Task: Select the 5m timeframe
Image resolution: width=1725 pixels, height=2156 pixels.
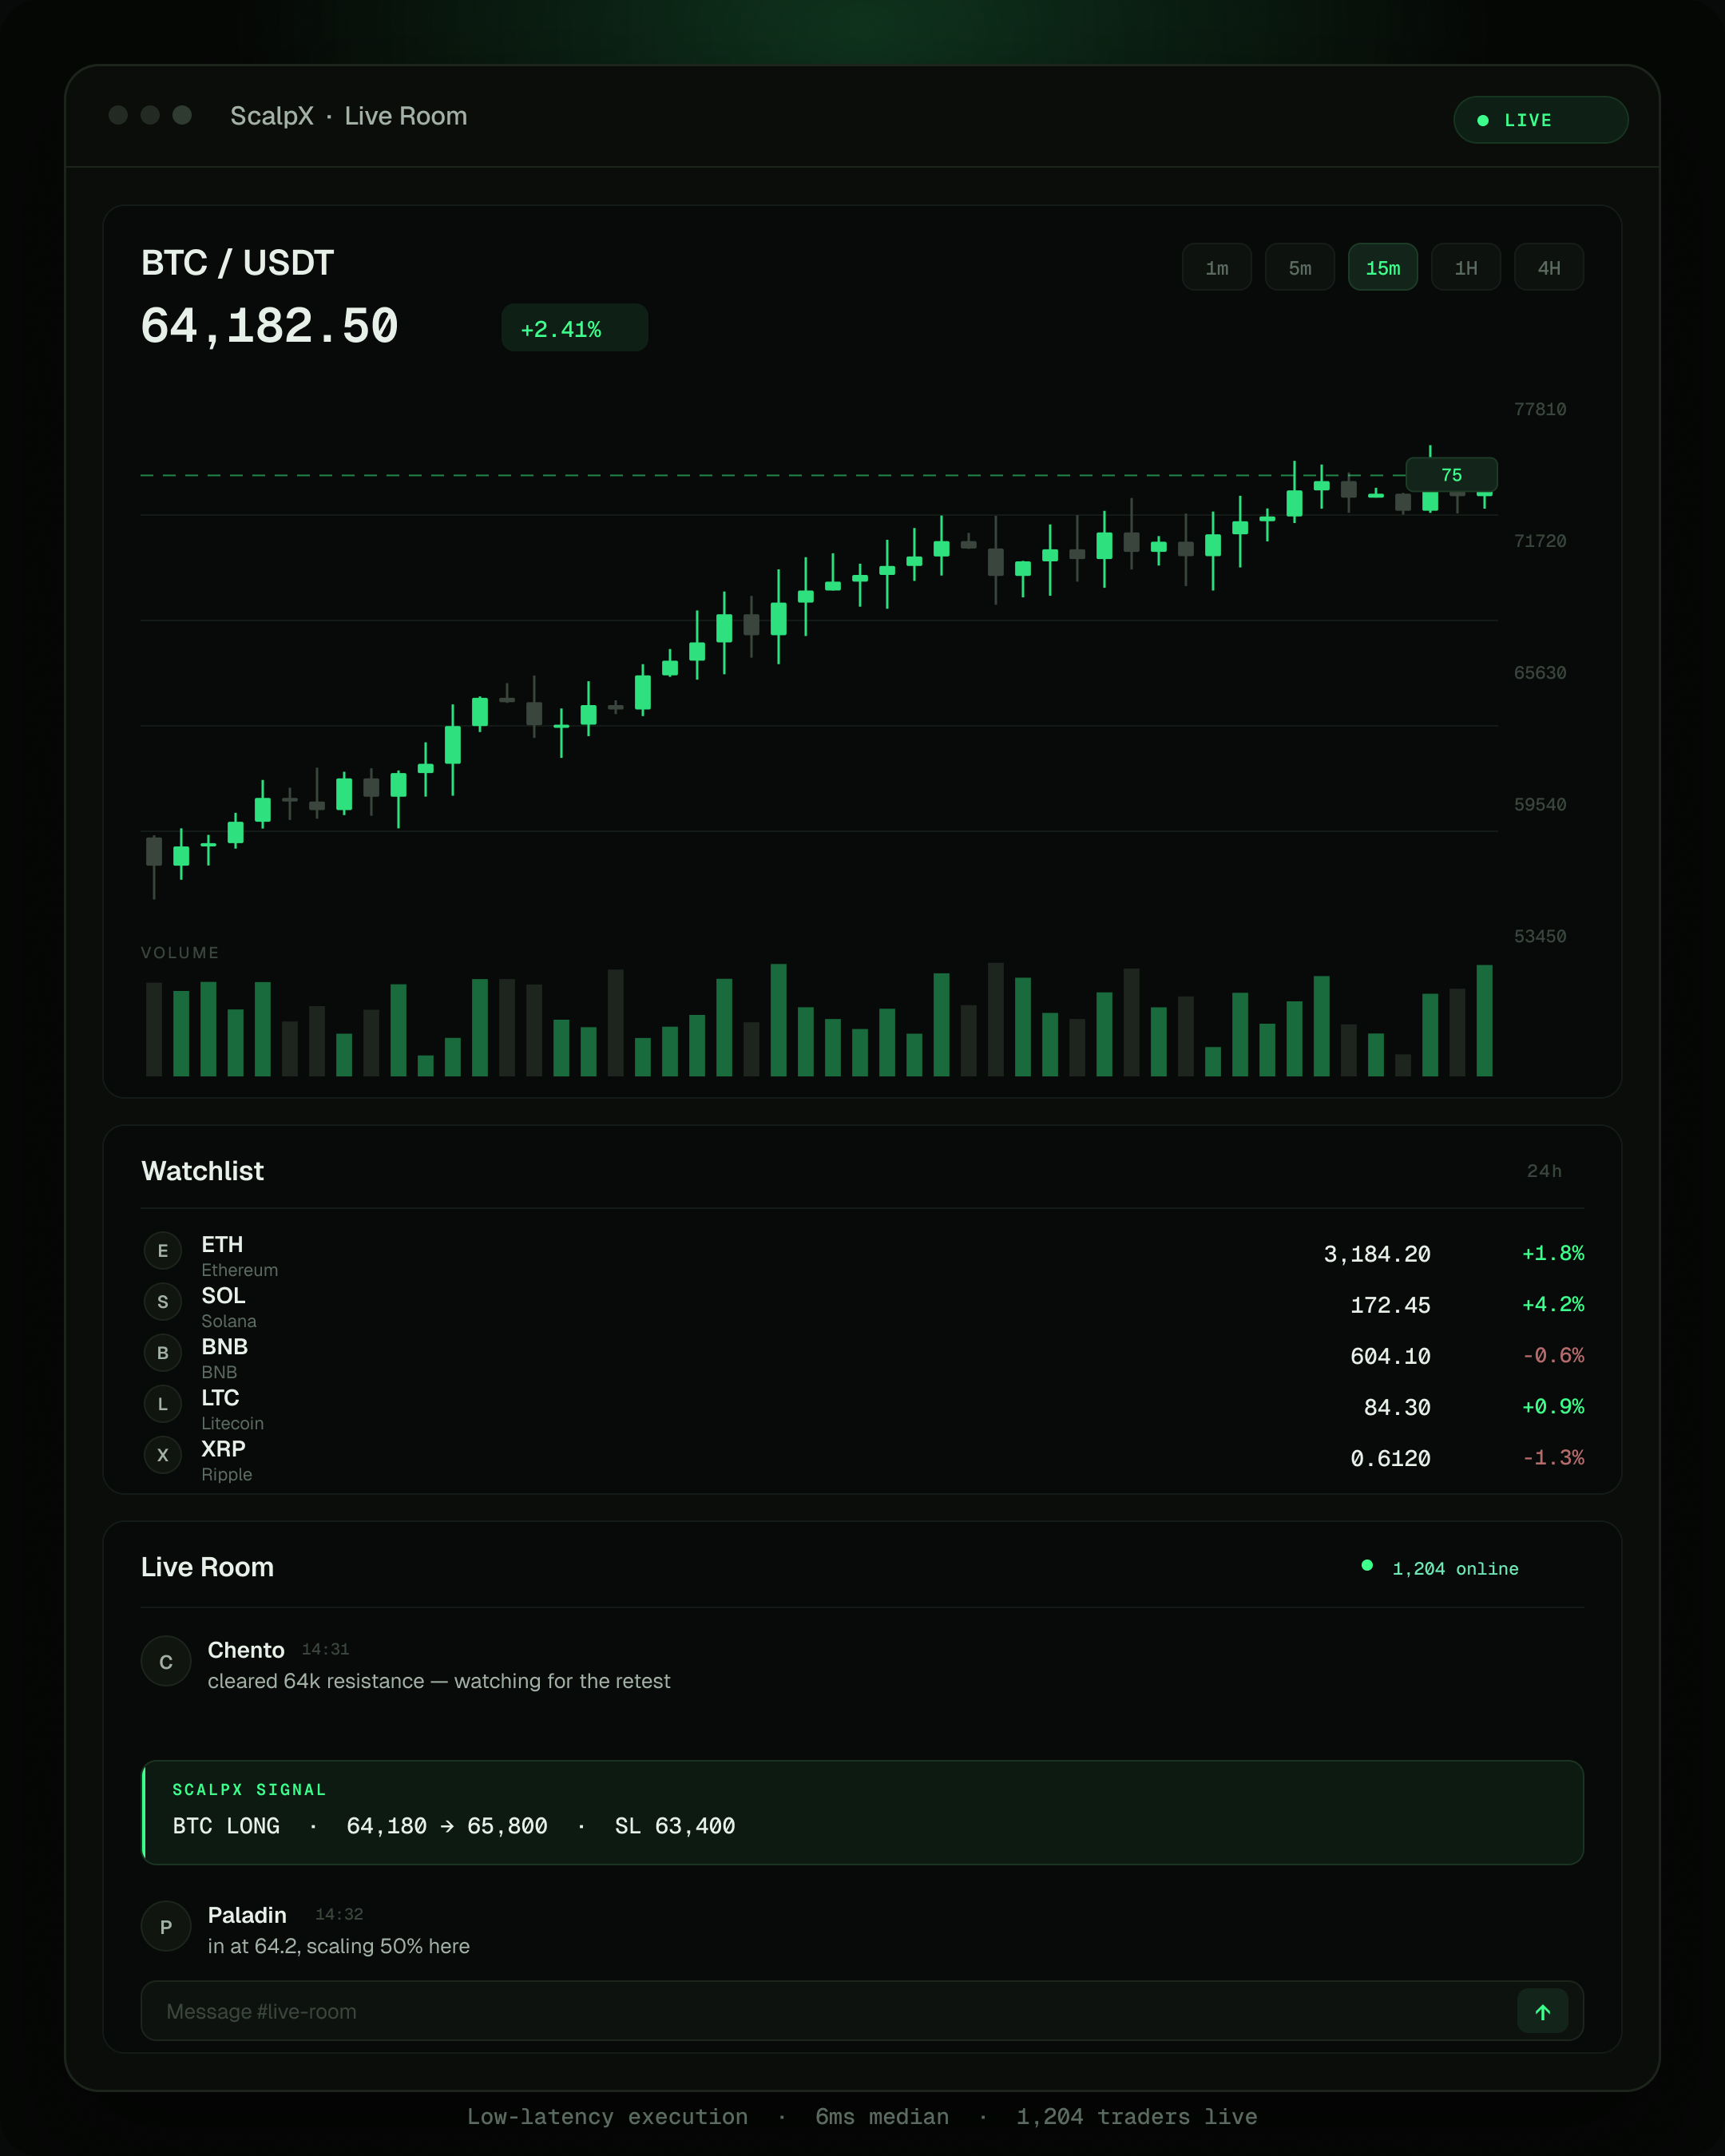Action: 1299,267
